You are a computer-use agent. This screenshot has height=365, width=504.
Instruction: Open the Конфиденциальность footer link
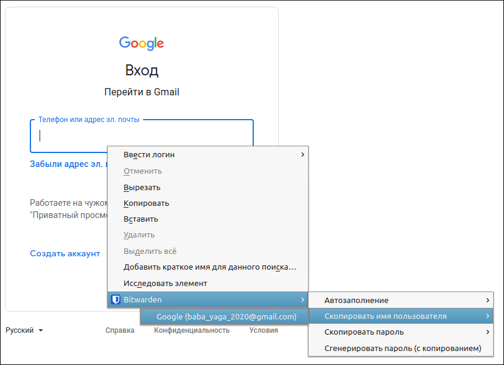(192, 330)
